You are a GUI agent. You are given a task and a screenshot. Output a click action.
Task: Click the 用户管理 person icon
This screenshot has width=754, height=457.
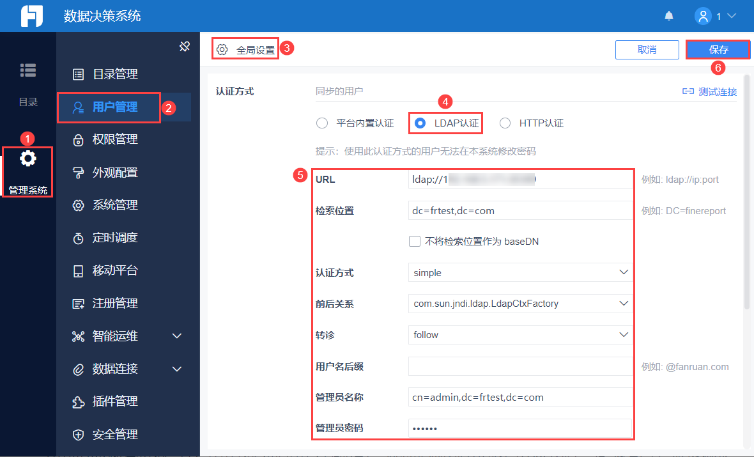pos(78,107)
